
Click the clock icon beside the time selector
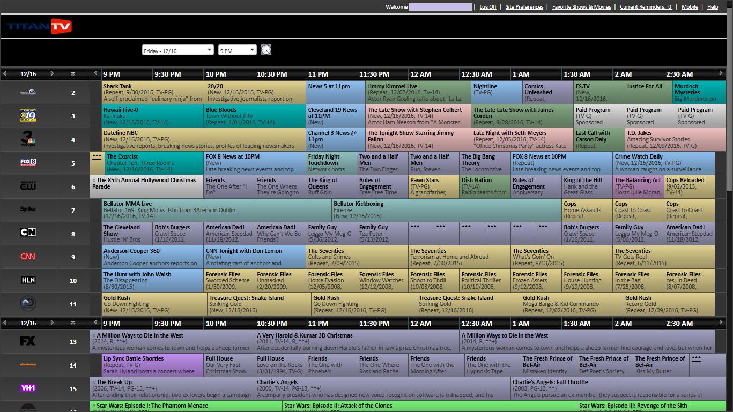coord(266,50)
